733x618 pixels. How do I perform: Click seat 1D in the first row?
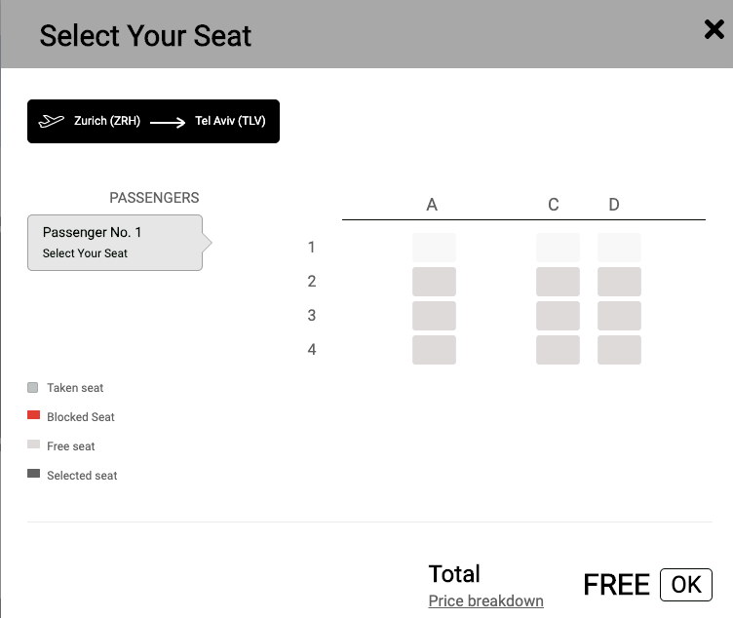point(619,248)
